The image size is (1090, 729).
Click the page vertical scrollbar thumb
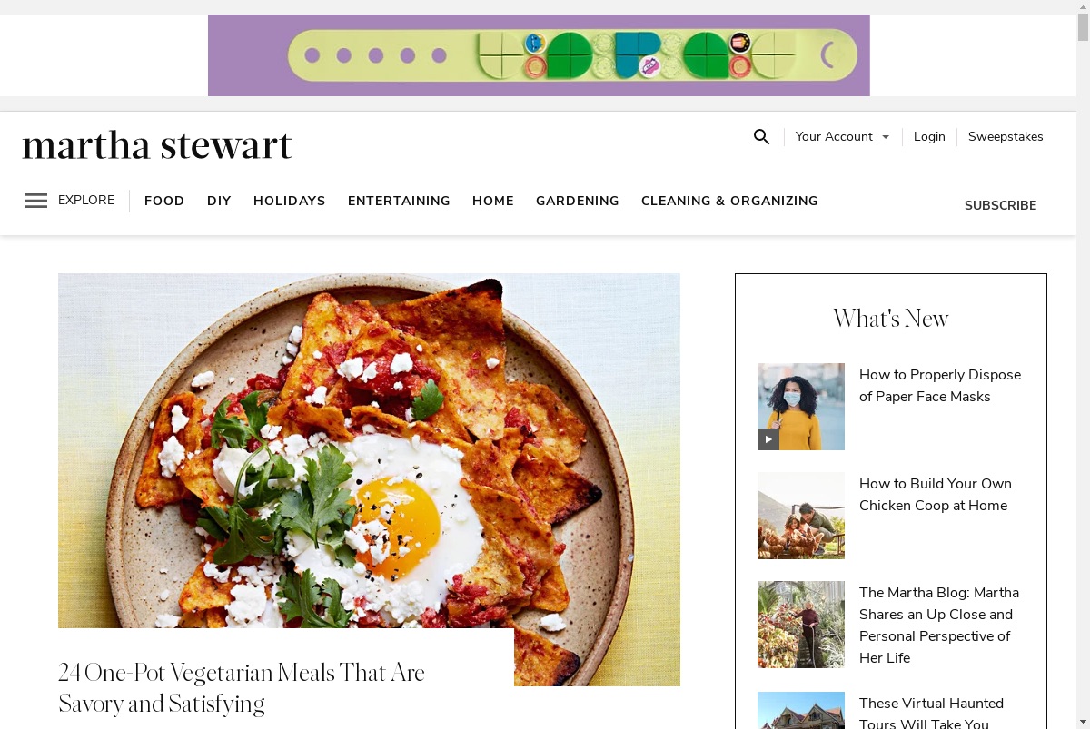[x=1083, y=27]
